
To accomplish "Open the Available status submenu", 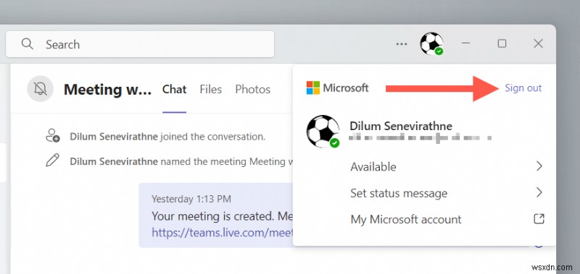I will pos(447,167).
